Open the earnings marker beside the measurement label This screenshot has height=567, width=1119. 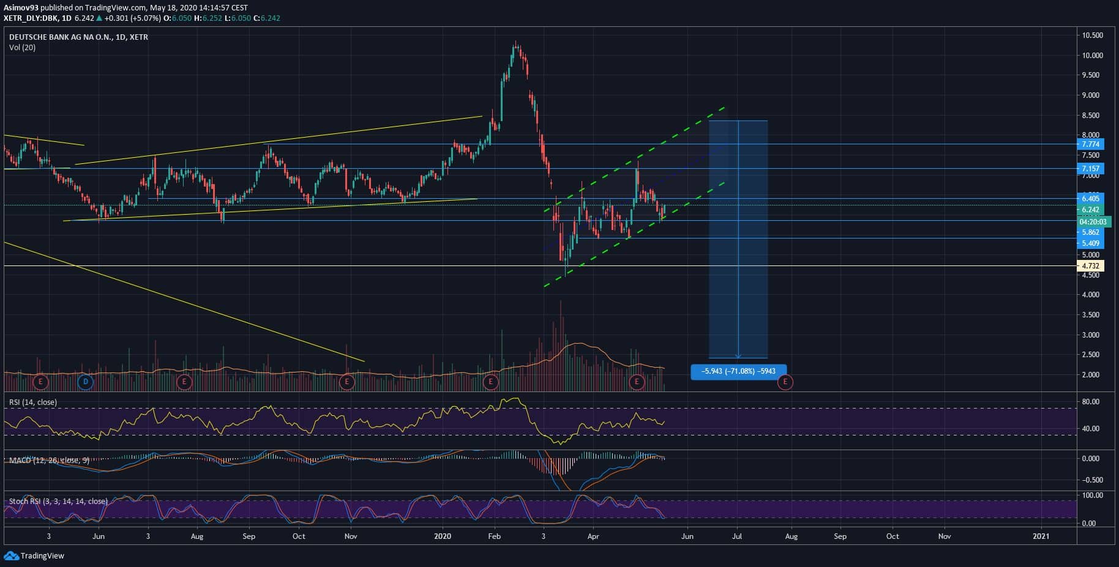click(x=785, y=382)
